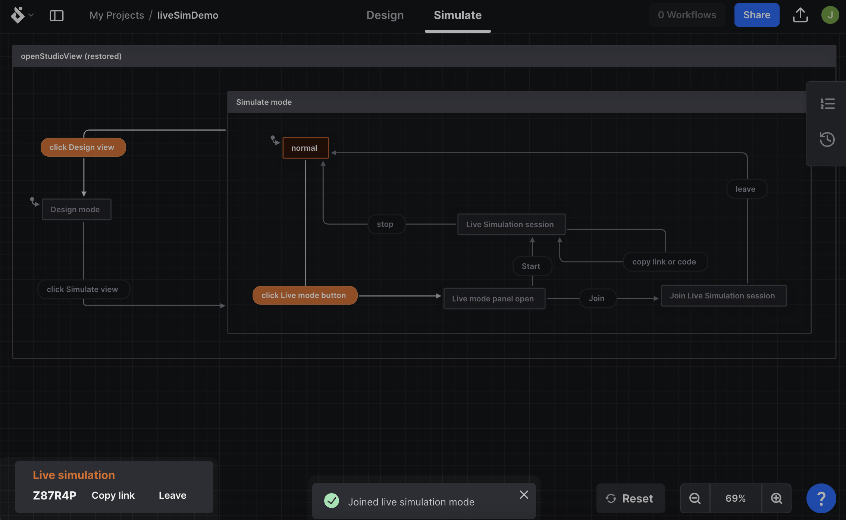846x520 pixels.
Task: Click the My Projects breadcrumb link
Action: click(x=117, y=15)
